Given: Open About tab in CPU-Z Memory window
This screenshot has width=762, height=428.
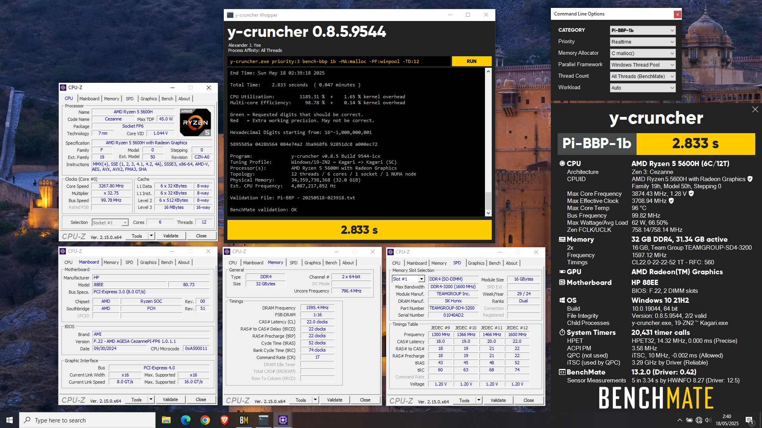Looking at the screenshot, I should 348,263.
